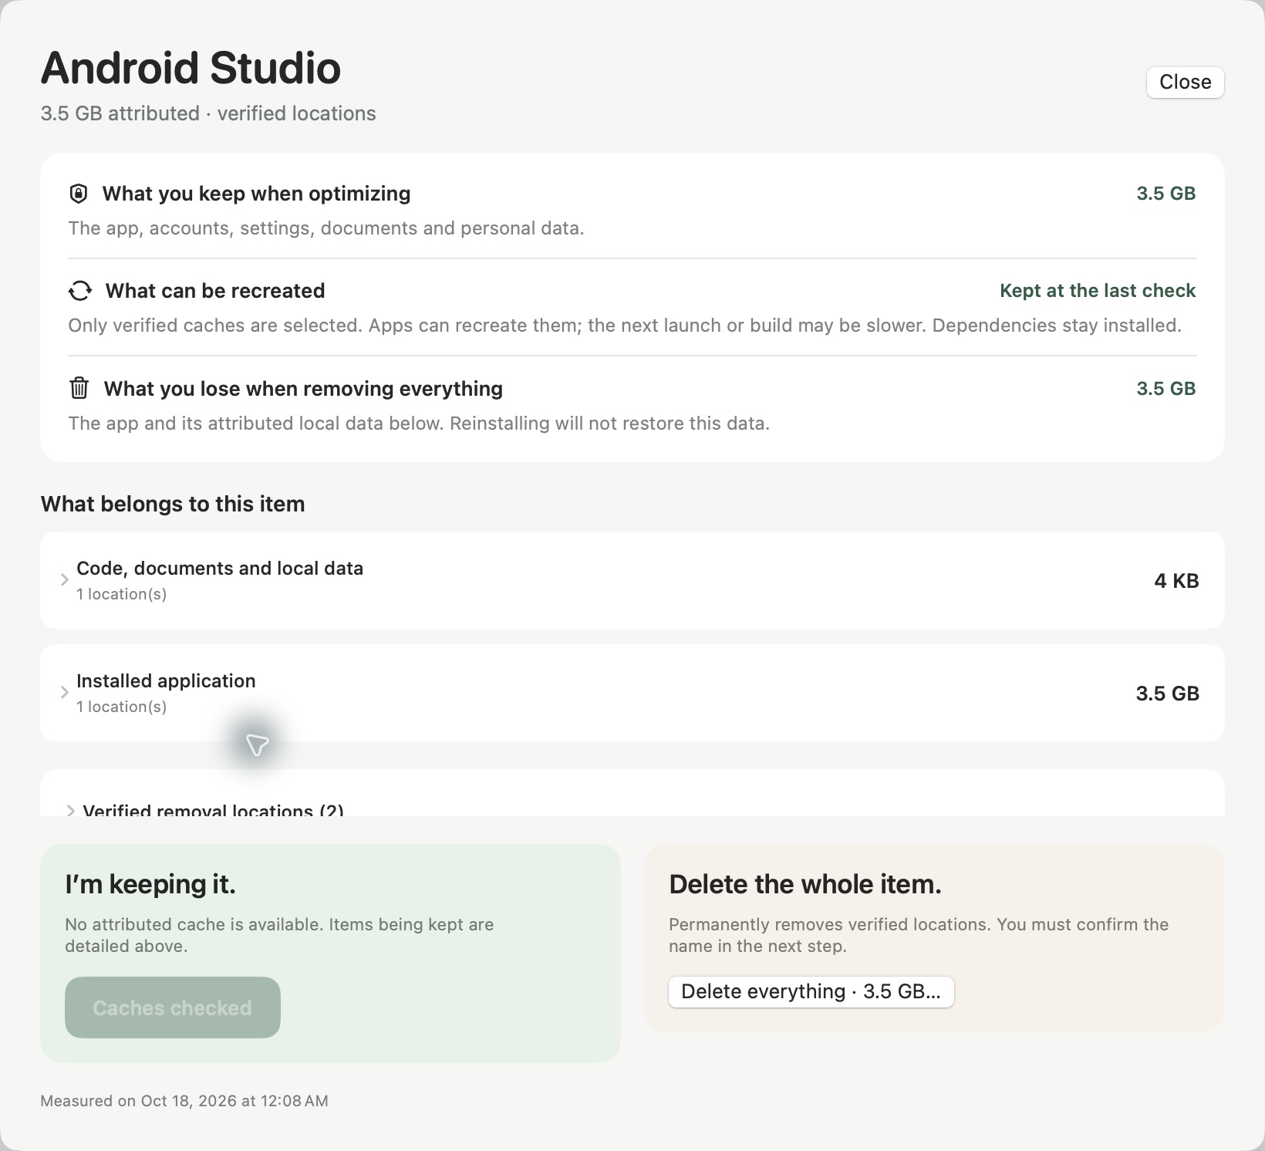
Task: Click the 'Permanently removes verified locations' text
Action: 919,935
